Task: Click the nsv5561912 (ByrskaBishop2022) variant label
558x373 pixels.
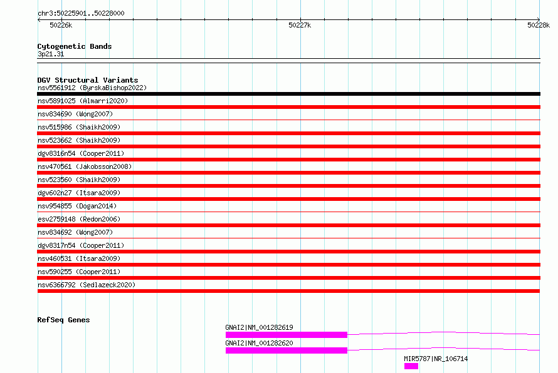Action: click(92, 88)
